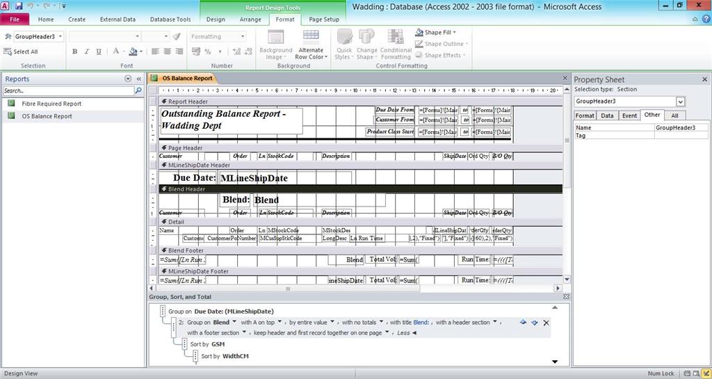Viewport: 712px width, 379px height.
Task: Click Decrease Decimals icon
Action: [x=248, y=51]
